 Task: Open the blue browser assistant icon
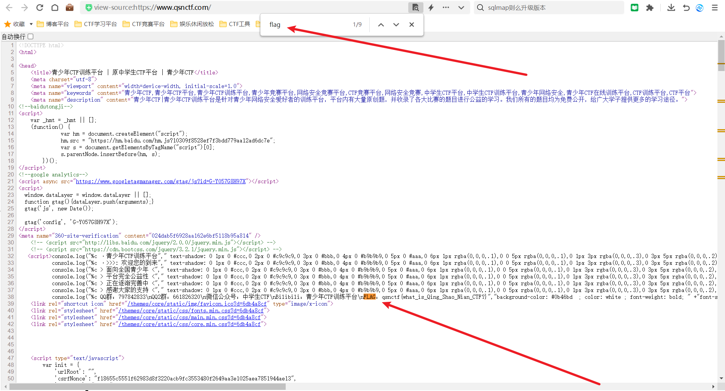pos(700,8)
